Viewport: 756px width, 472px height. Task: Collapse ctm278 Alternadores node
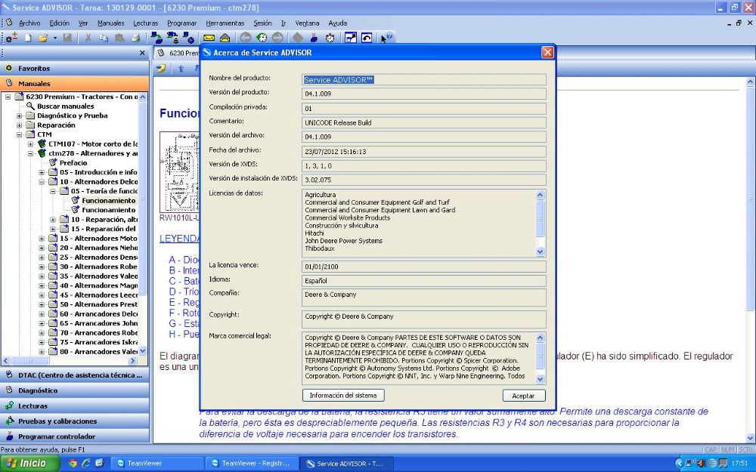tap(30, 153)
